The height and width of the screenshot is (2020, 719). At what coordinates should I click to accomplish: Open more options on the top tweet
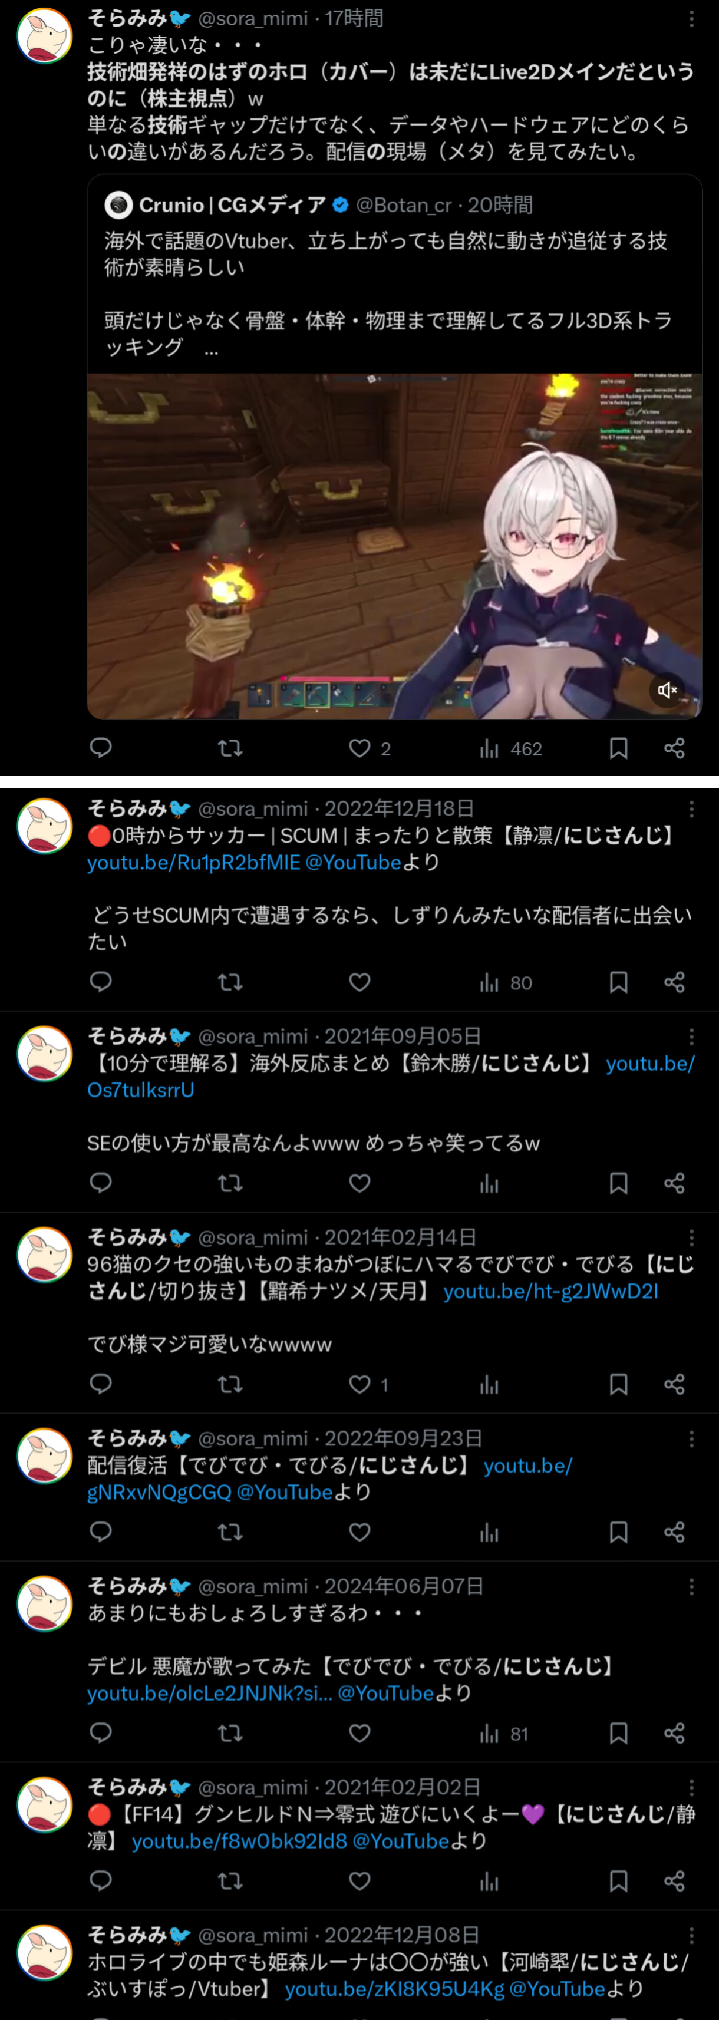[691, 19]
